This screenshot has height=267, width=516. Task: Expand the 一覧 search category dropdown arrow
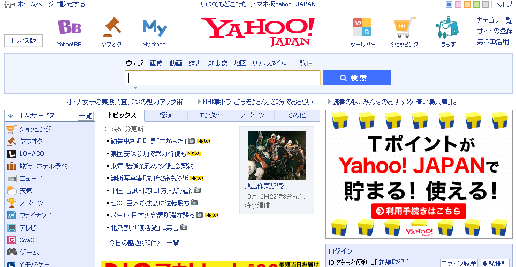tap(310, 64)
